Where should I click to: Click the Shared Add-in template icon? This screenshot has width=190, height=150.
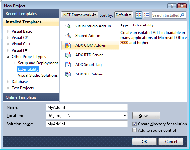click(x=68, y=36)
